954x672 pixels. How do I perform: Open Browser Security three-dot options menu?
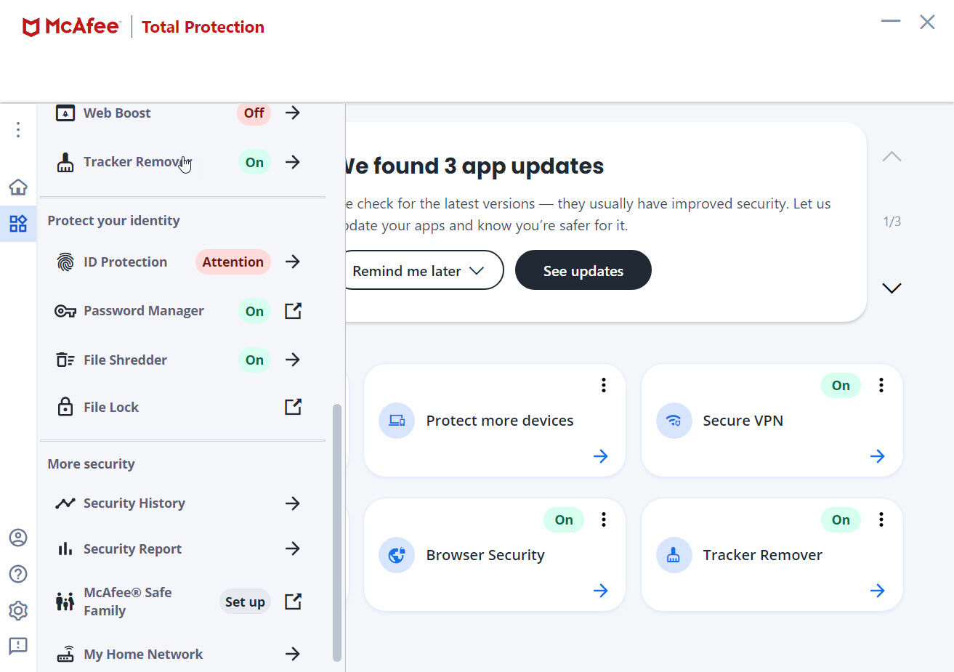coord(604,519)
